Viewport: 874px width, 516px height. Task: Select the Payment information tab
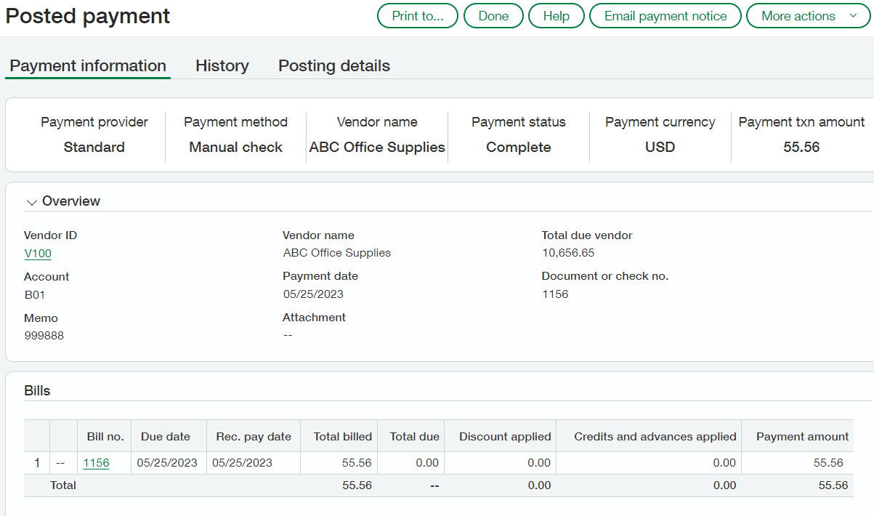(88, 65)
